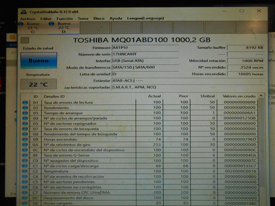Minimize the CrystalDiskInfo window
275x206 pixels.
(x=225, y=11)
